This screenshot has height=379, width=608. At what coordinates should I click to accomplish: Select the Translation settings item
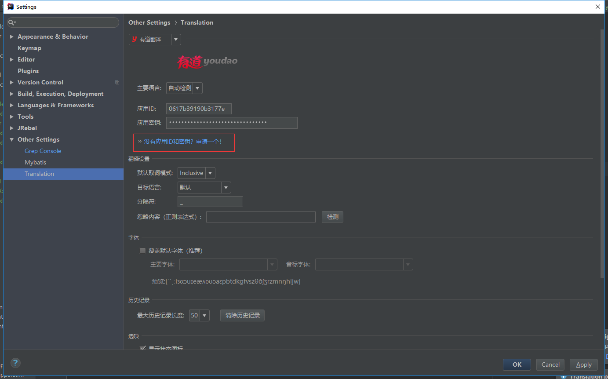click(63, 174)
